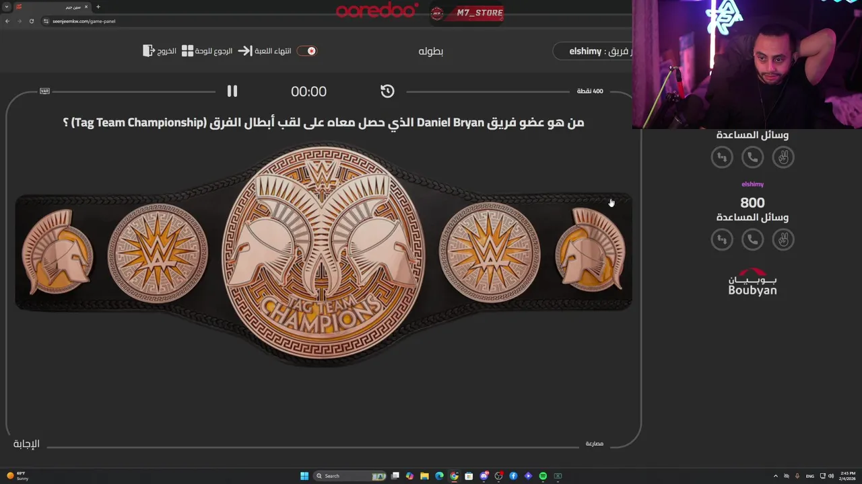Click the 00:00 timer display

pyautogui.click(x=308, y=91)
